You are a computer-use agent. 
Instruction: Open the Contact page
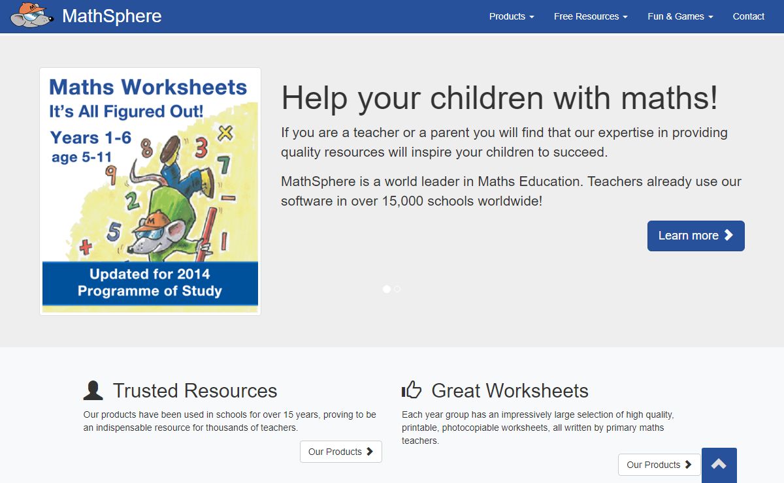click(748, 16)
